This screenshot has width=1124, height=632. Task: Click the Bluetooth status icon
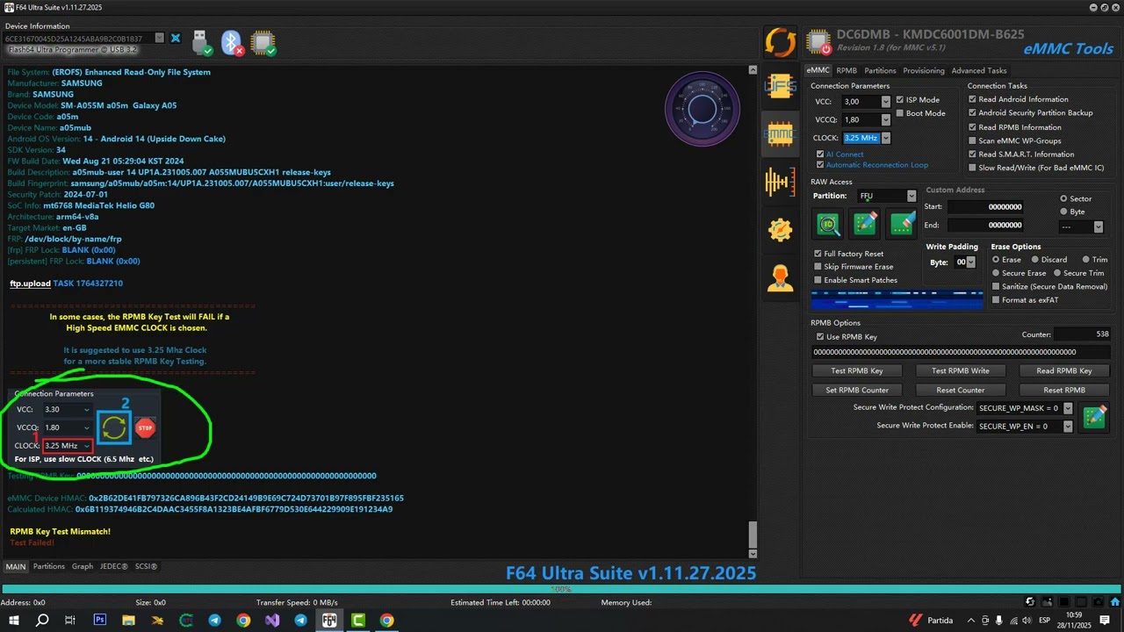click(232, 42)
